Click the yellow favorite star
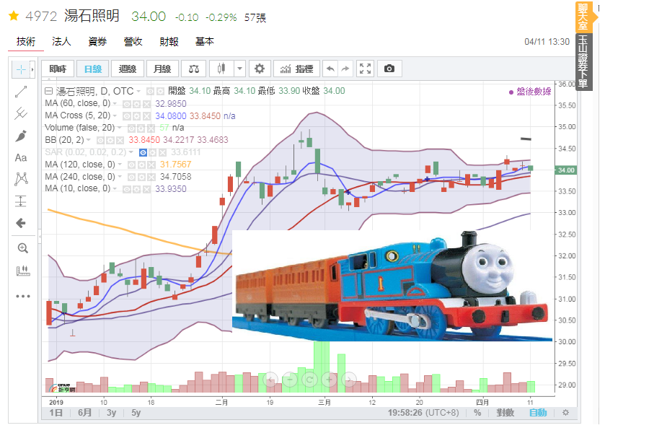Image resolution: width=649 pixels, height=433 pixels. pyautogui.click(x=14, y=16)
